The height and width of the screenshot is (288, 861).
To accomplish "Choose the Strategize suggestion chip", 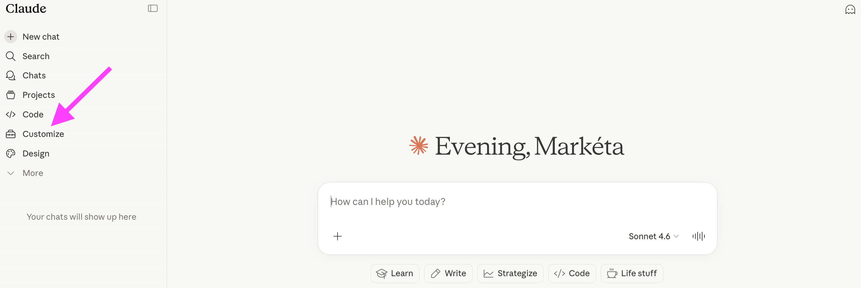I will coord(510,273).
